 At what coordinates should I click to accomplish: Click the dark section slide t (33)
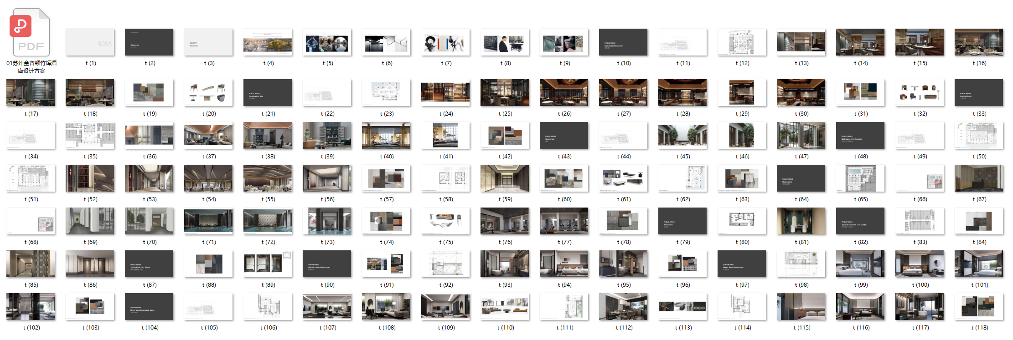(x=979, y=92)
